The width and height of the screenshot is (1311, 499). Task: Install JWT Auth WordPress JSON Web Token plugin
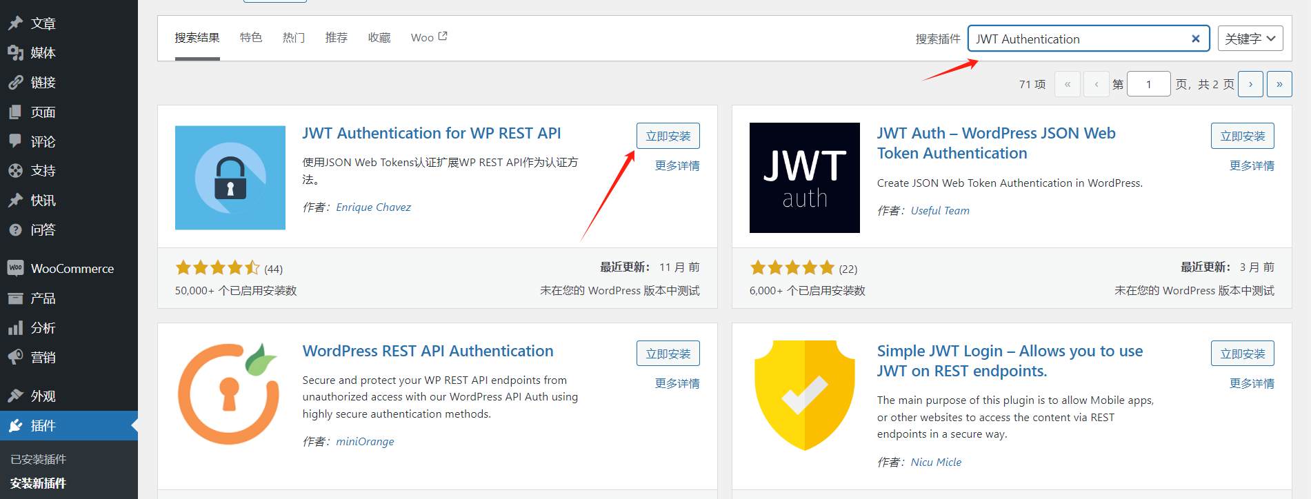coord(1243,136)
